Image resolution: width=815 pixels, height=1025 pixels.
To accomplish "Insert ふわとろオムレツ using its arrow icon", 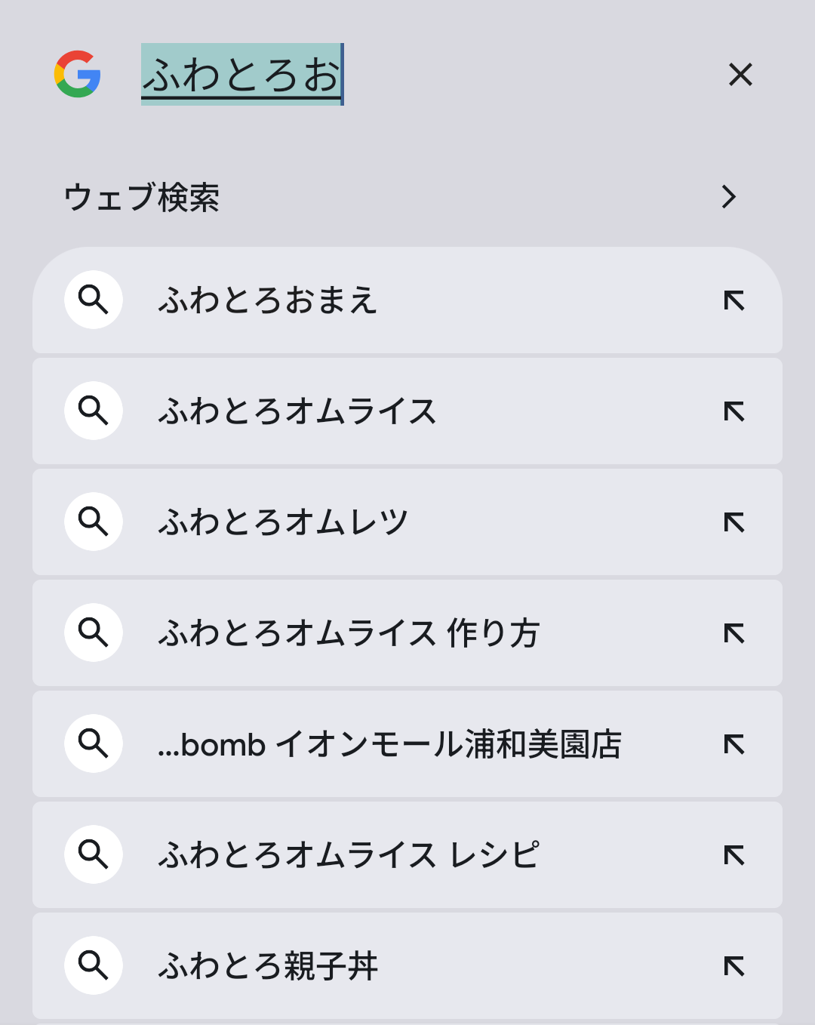I will click(734, 522).
